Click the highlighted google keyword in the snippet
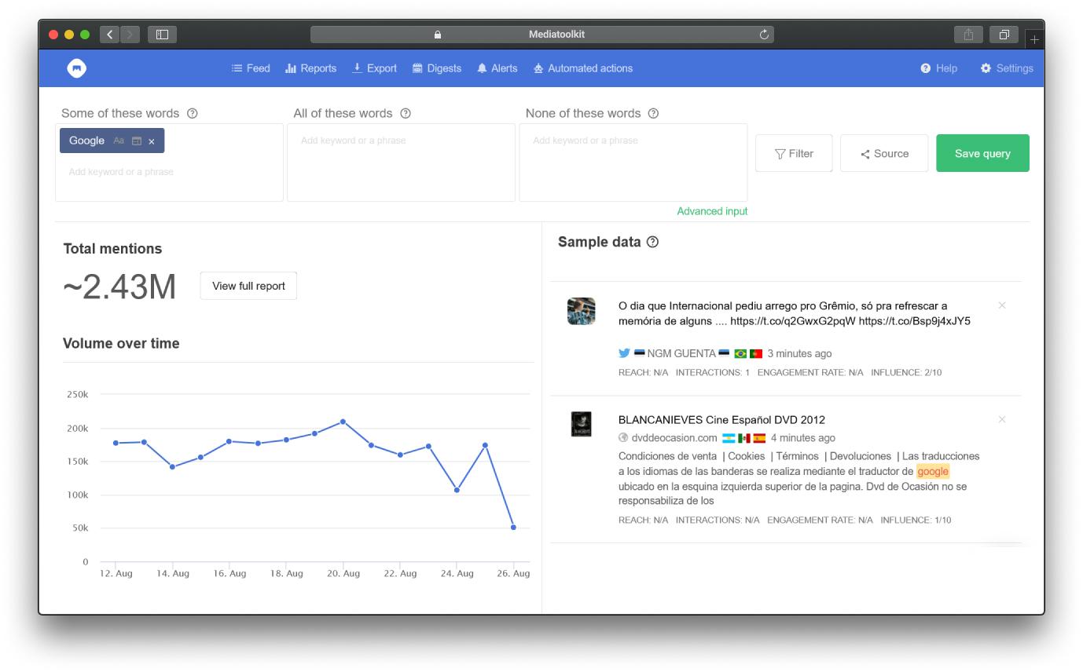Screen dimensions: 1083x672 tap(933, 471)
